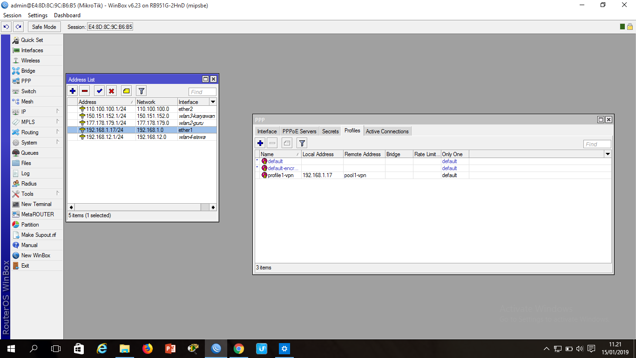Switch to Secrets tab
The width and height of the screenshot is (636, 358).
[x=331, y=131]
